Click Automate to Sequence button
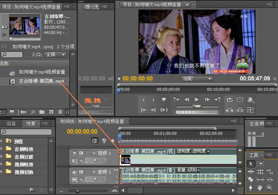The height and width of the screenshot is (195, 278). 24,112
